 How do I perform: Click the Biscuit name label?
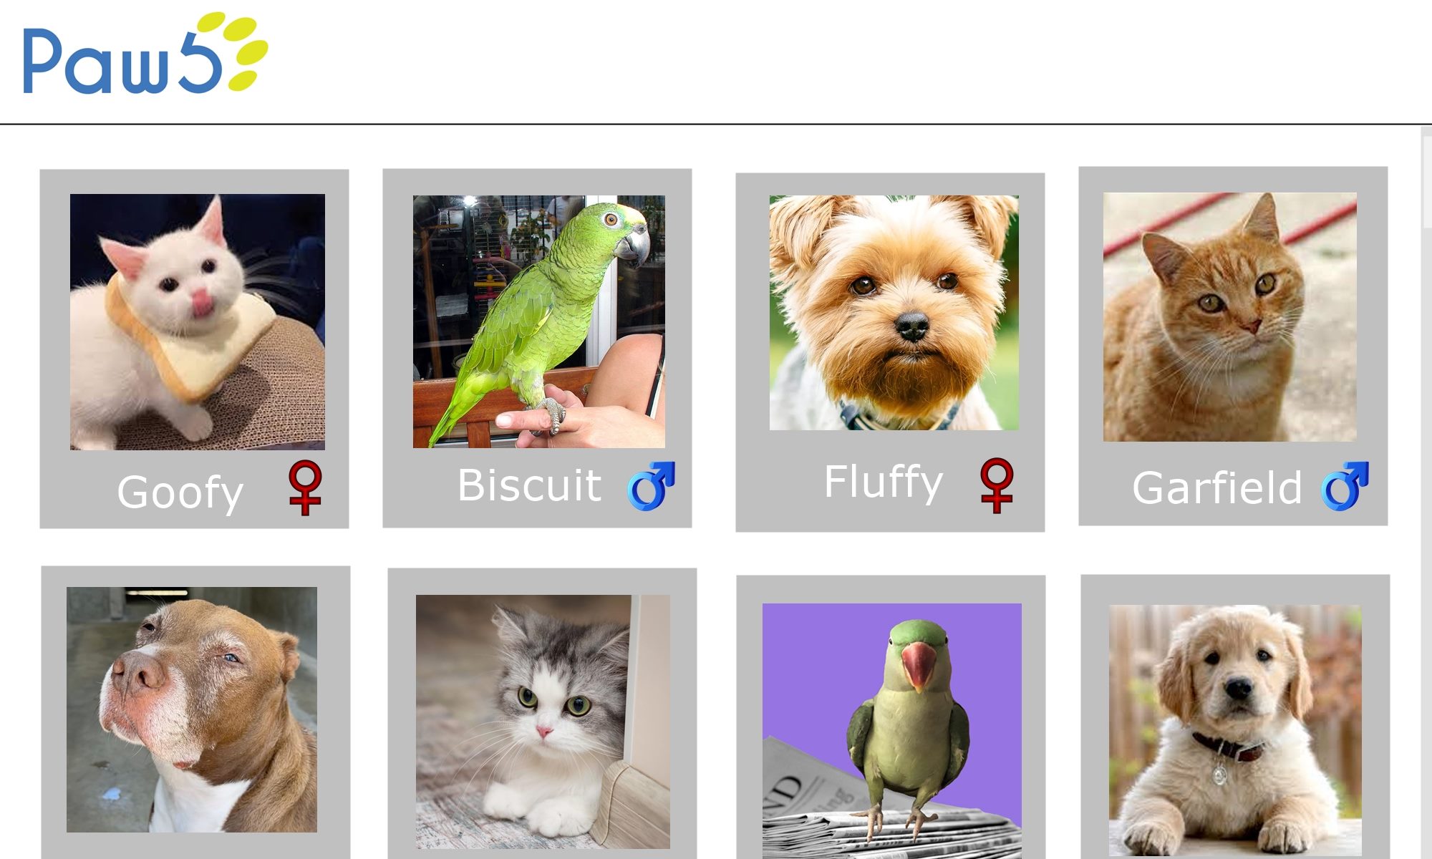(x=529, y=485)
